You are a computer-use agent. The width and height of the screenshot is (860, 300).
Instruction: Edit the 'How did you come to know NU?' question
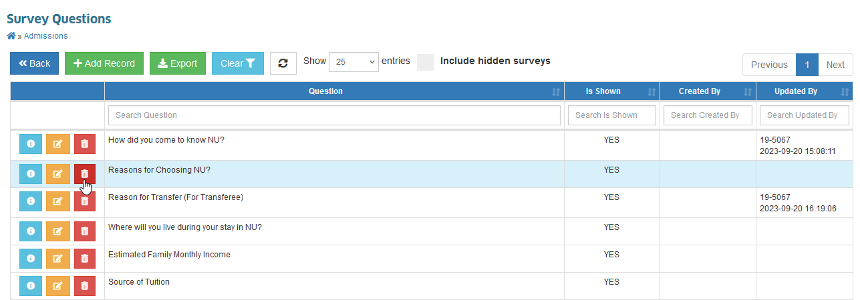[58, 144]
